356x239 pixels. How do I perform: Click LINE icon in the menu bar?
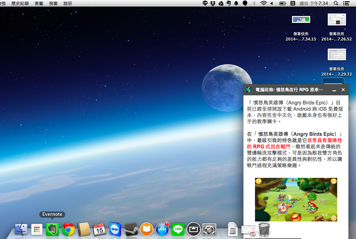coord(205,3)
